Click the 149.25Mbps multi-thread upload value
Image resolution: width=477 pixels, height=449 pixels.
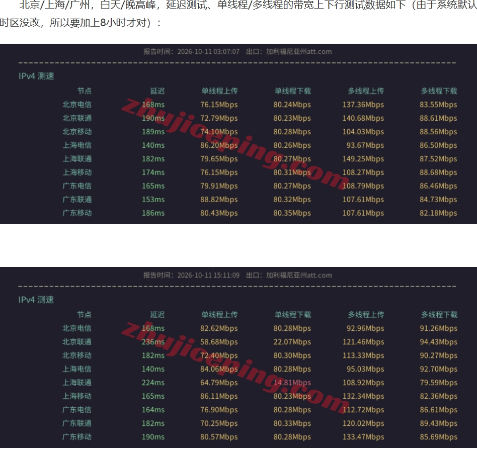[x=363, y=159]
